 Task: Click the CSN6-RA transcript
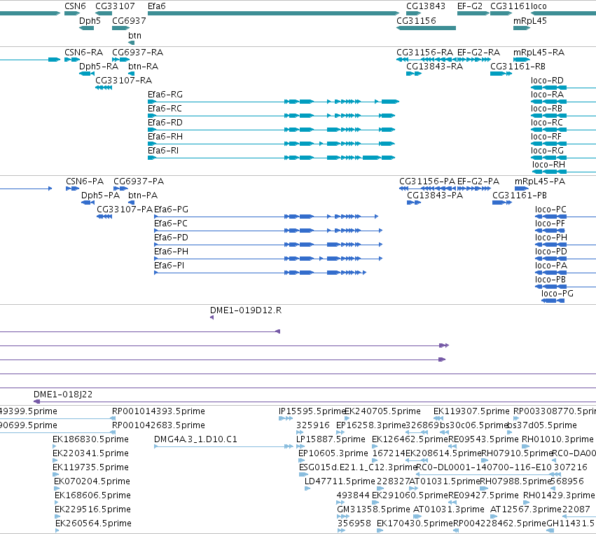[72, 60]
